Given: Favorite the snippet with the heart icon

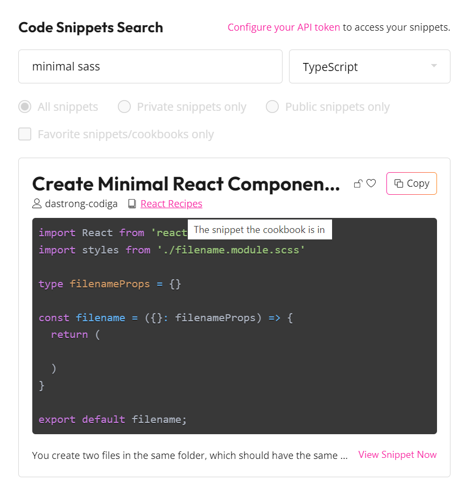Looking at the screenshot, I should (371, 183).
